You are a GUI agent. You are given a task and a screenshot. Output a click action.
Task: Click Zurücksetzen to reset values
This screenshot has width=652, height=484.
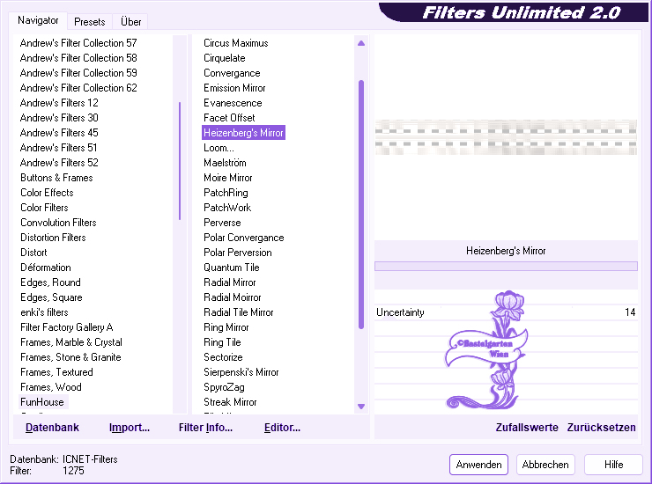[x=601, y=428]
